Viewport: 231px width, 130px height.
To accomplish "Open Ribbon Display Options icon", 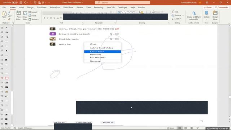I will pyautogui.click(x=207, y=3).
